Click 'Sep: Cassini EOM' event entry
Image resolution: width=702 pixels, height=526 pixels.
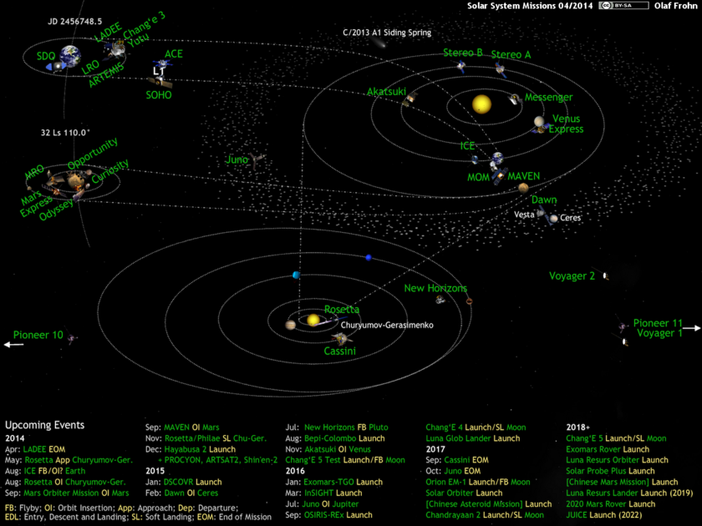tap(457, 460)
